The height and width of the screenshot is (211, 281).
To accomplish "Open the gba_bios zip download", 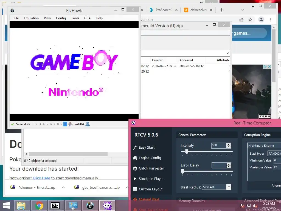I will click(x=98, y=187).
